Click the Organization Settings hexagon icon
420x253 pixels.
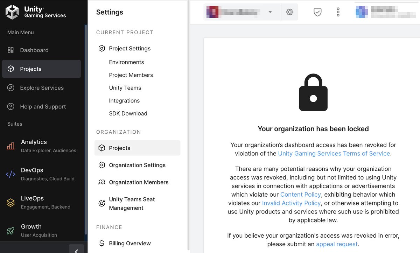point(102,165)
